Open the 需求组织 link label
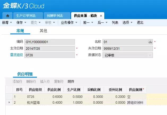This screenshot has height=115, width=167. [x=16, y=55]
